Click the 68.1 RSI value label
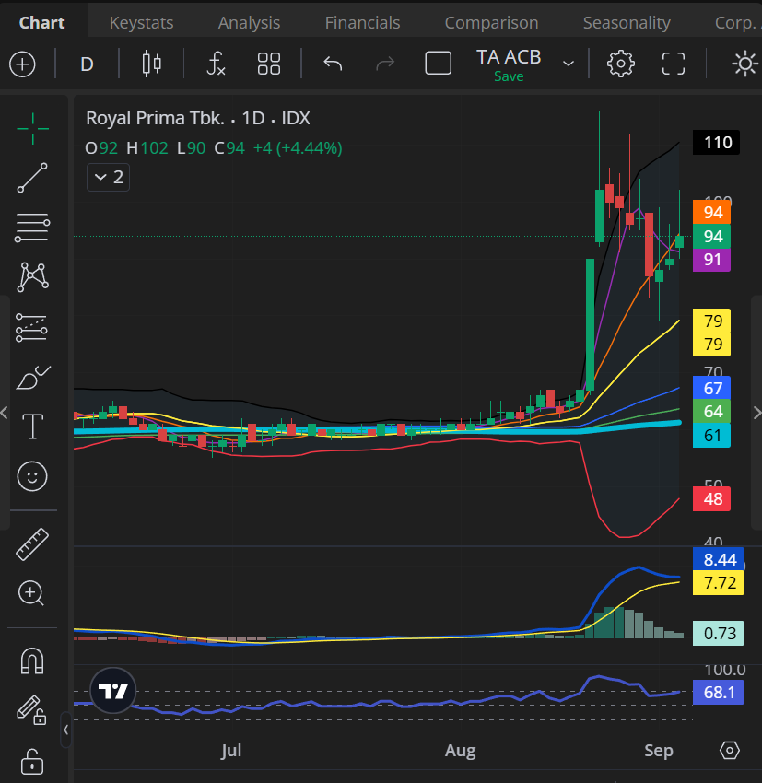The height and width of the screenshot is (783, 762). pyautogui.click(x=719, y=692)
